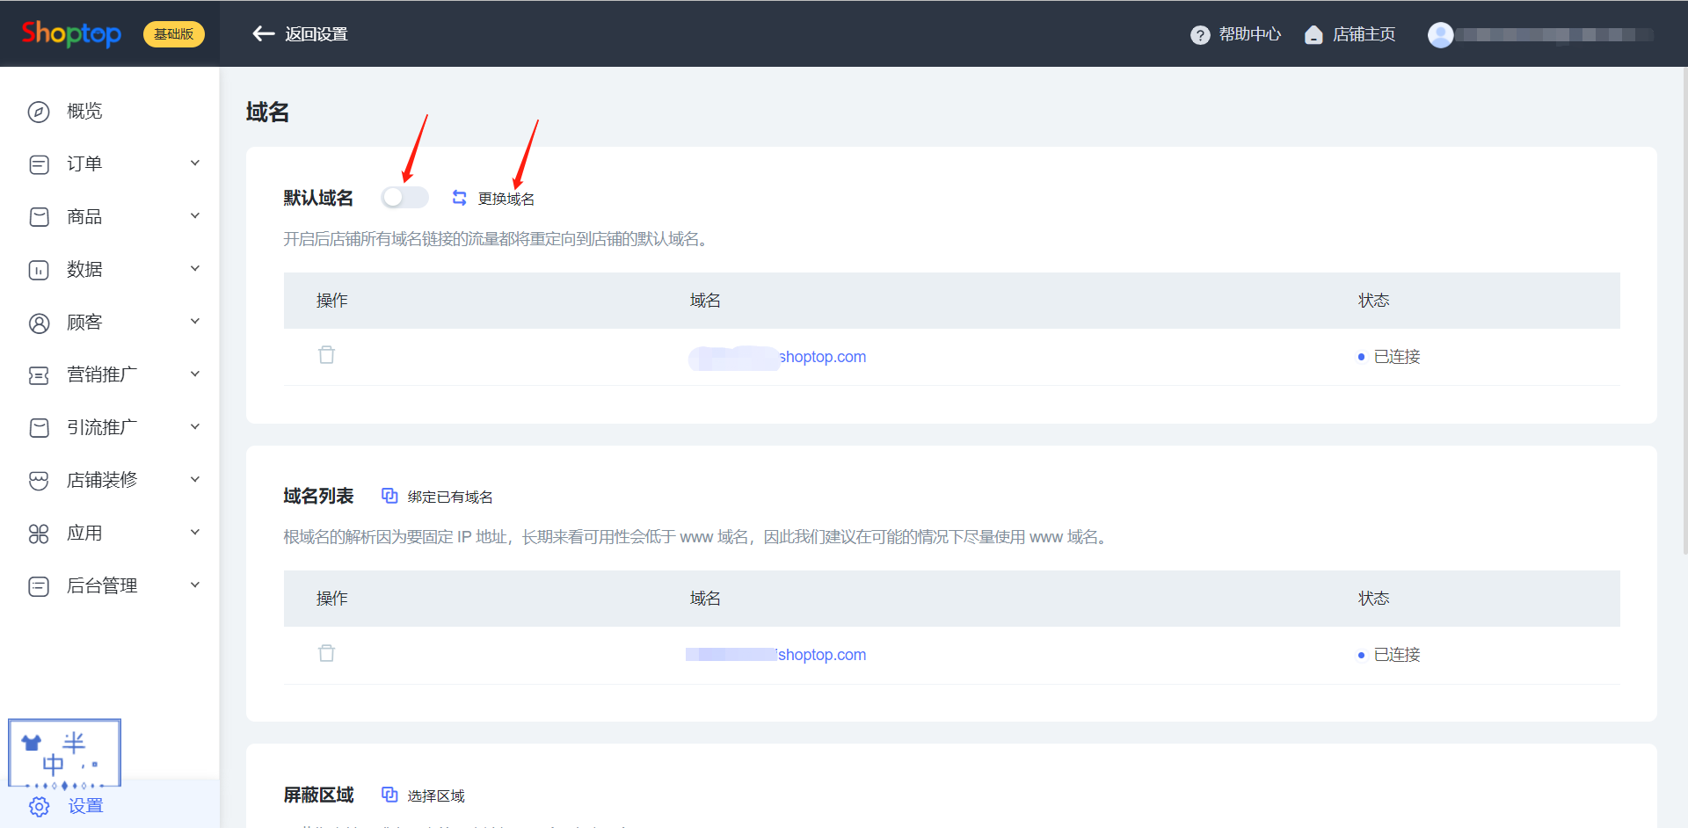The height and width of the screenshot is (828, 1688).
Task: Click the user avatar icon
Action: 1440,35
